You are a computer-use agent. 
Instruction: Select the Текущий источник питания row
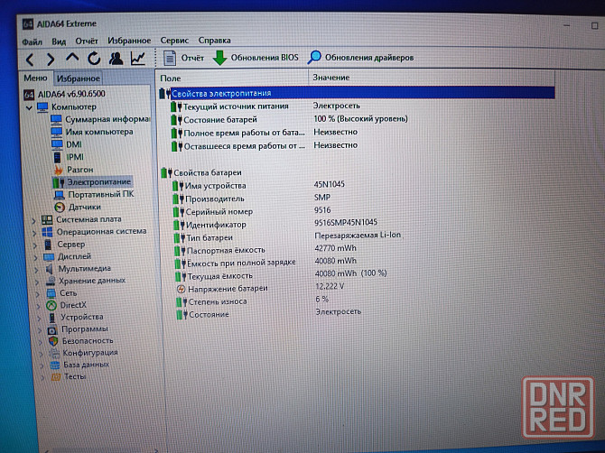click(x=265, y=106)
